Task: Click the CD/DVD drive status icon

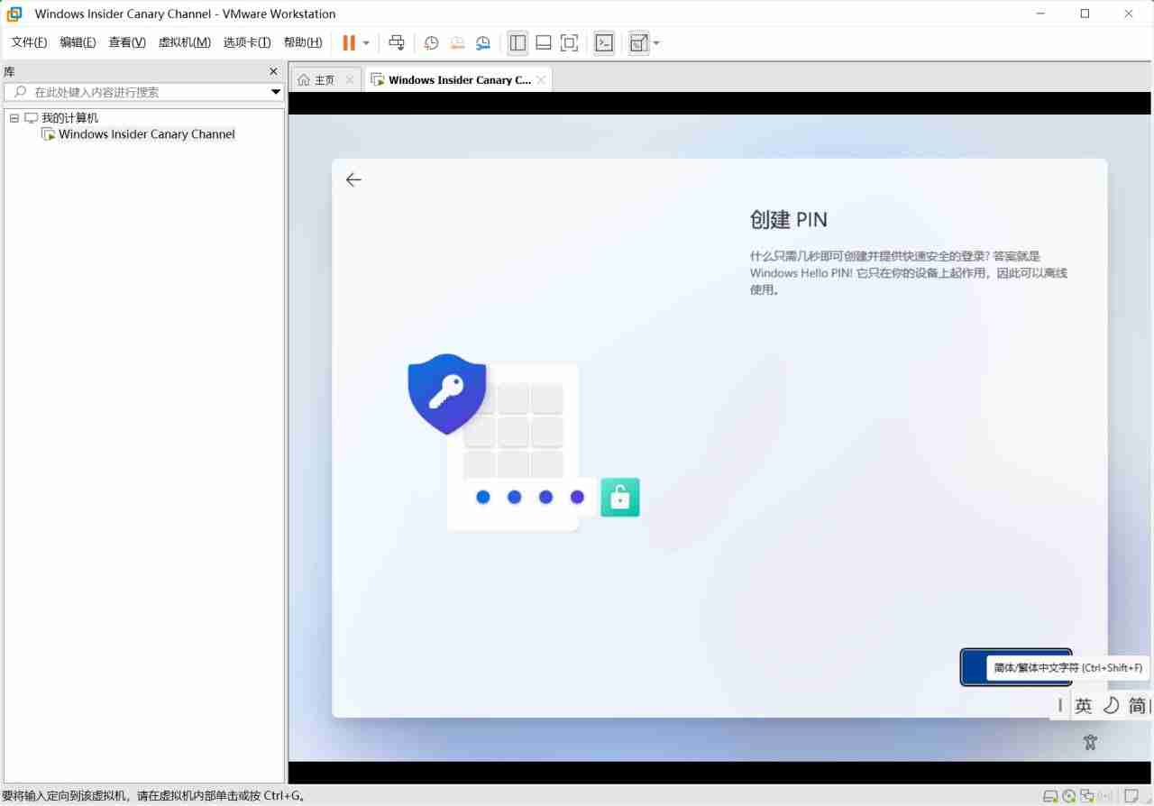Action: 1068,796
